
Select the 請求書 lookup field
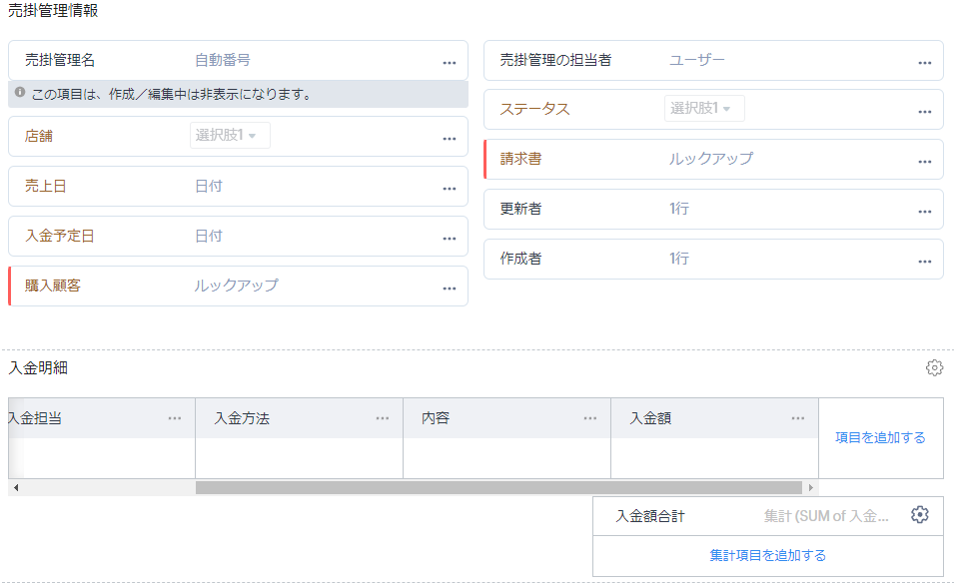tap(713, 160)
